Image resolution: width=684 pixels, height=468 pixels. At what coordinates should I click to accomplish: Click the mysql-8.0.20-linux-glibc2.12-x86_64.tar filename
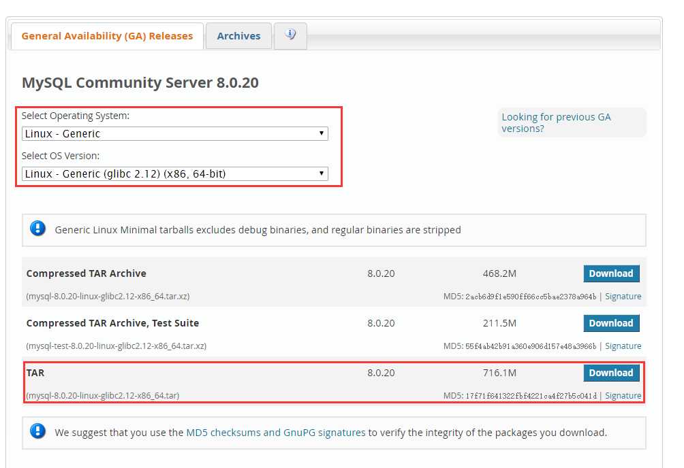103,396
